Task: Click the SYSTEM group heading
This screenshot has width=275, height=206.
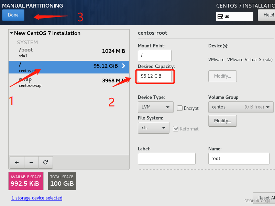Action: [x=27, y=42]
